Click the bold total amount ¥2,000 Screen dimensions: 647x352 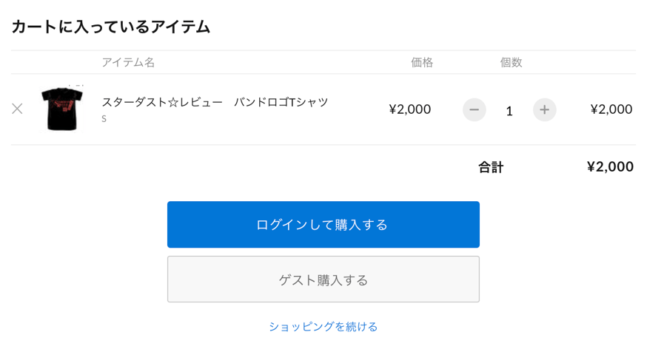tap(610, 167)
